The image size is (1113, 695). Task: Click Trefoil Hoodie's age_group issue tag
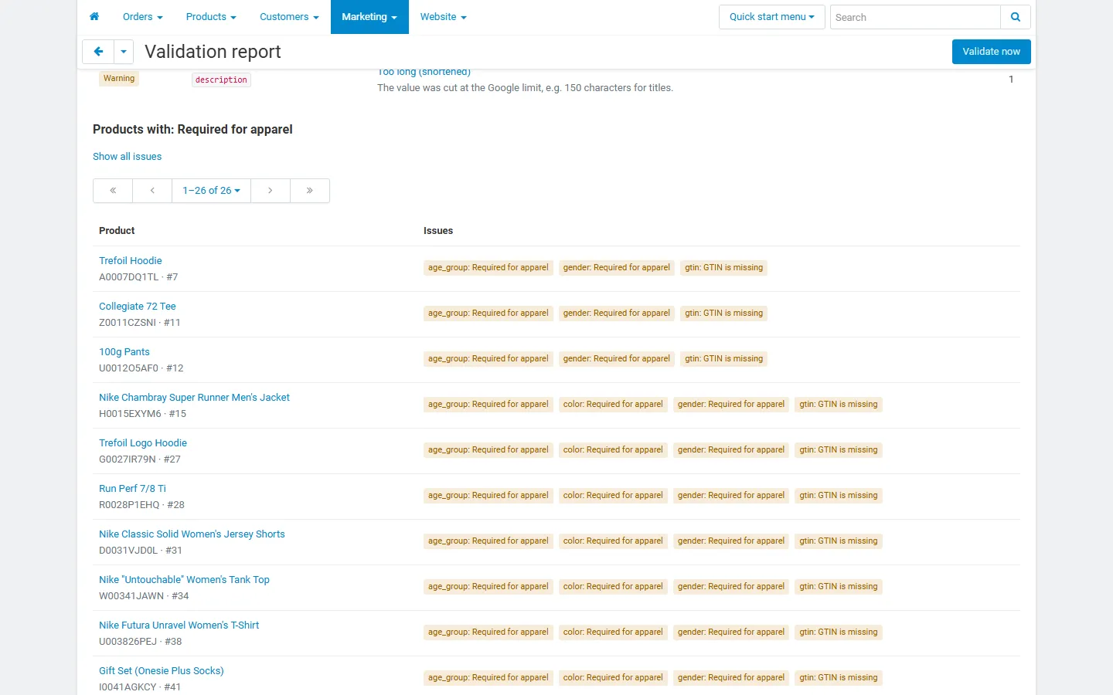tap(488, 268)
